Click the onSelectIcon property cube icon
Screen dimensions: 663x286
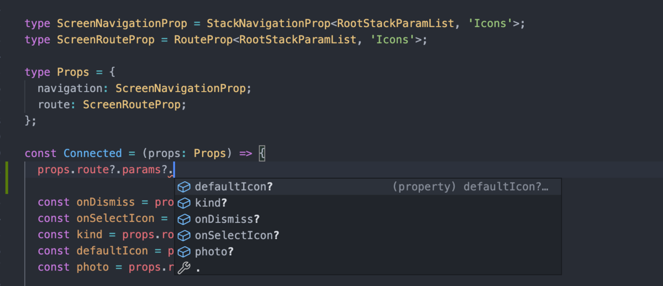click(184, 235)
